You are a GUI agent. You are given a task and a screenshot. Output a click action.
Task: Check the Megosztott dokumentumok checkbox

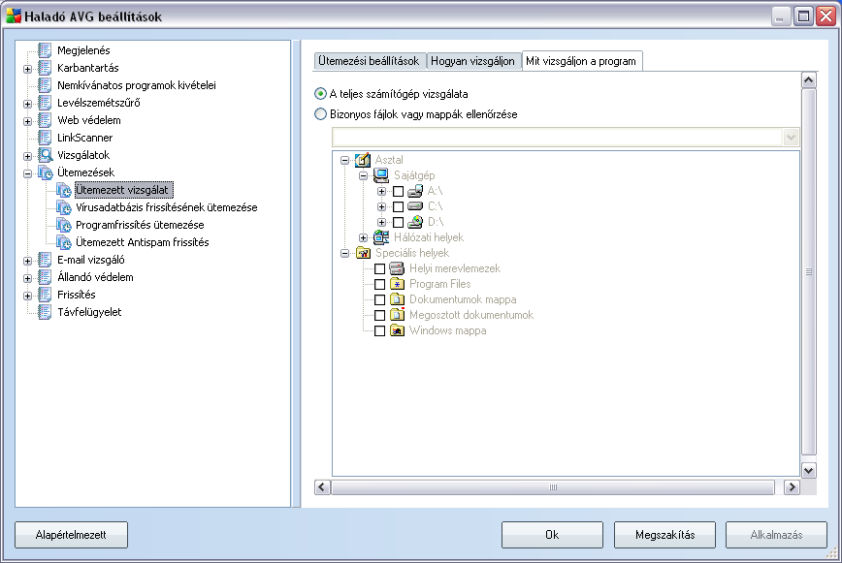click(379, 315)
